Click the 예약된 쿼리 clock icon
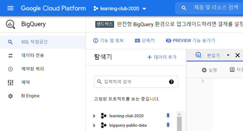243x131 pixels. (x=10, y=69)
